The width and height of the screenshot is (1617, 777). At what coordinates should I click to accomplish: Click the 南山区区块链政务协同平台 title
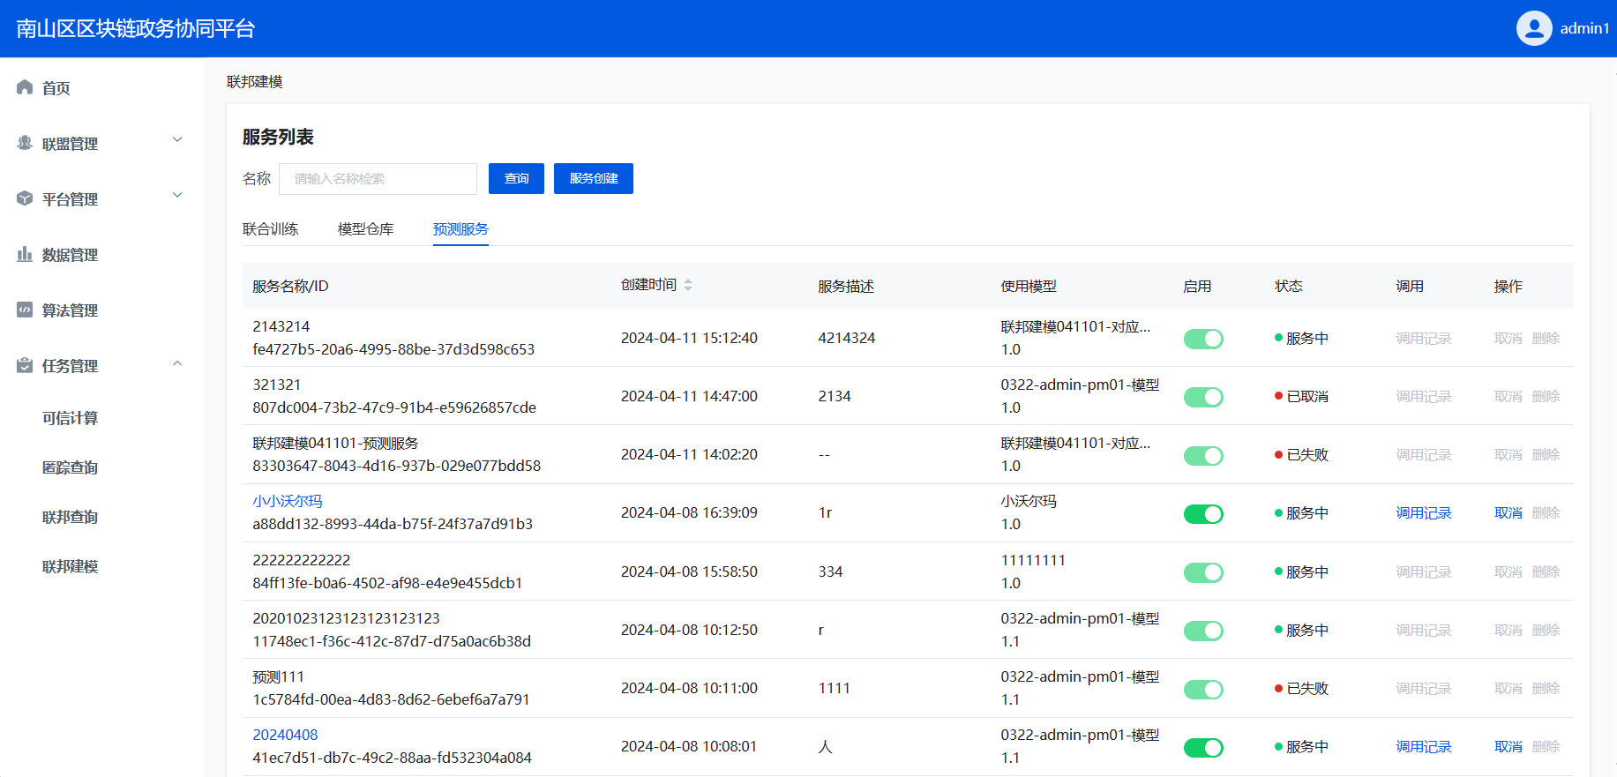coord(136,29)
